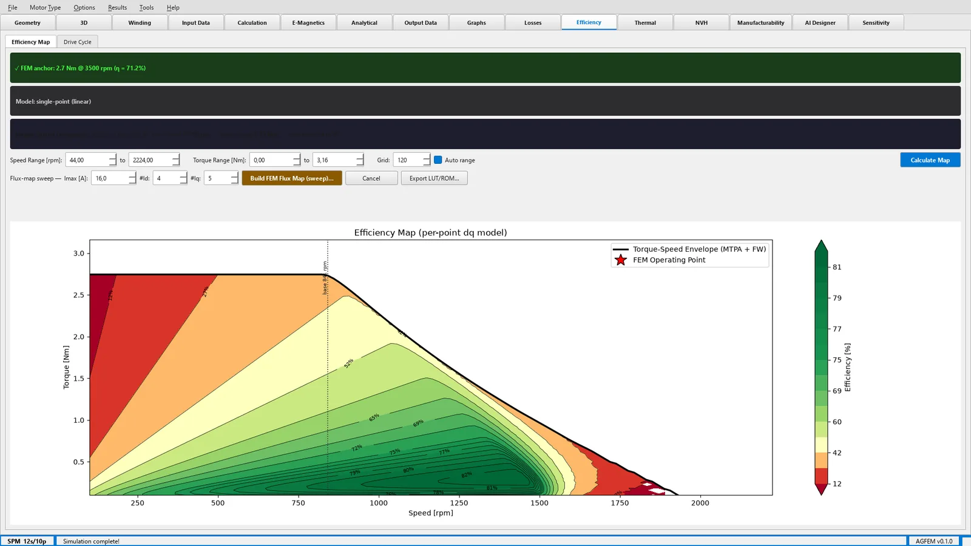Open the Help menu
The image size is (971, 546).
click(173, 7)
